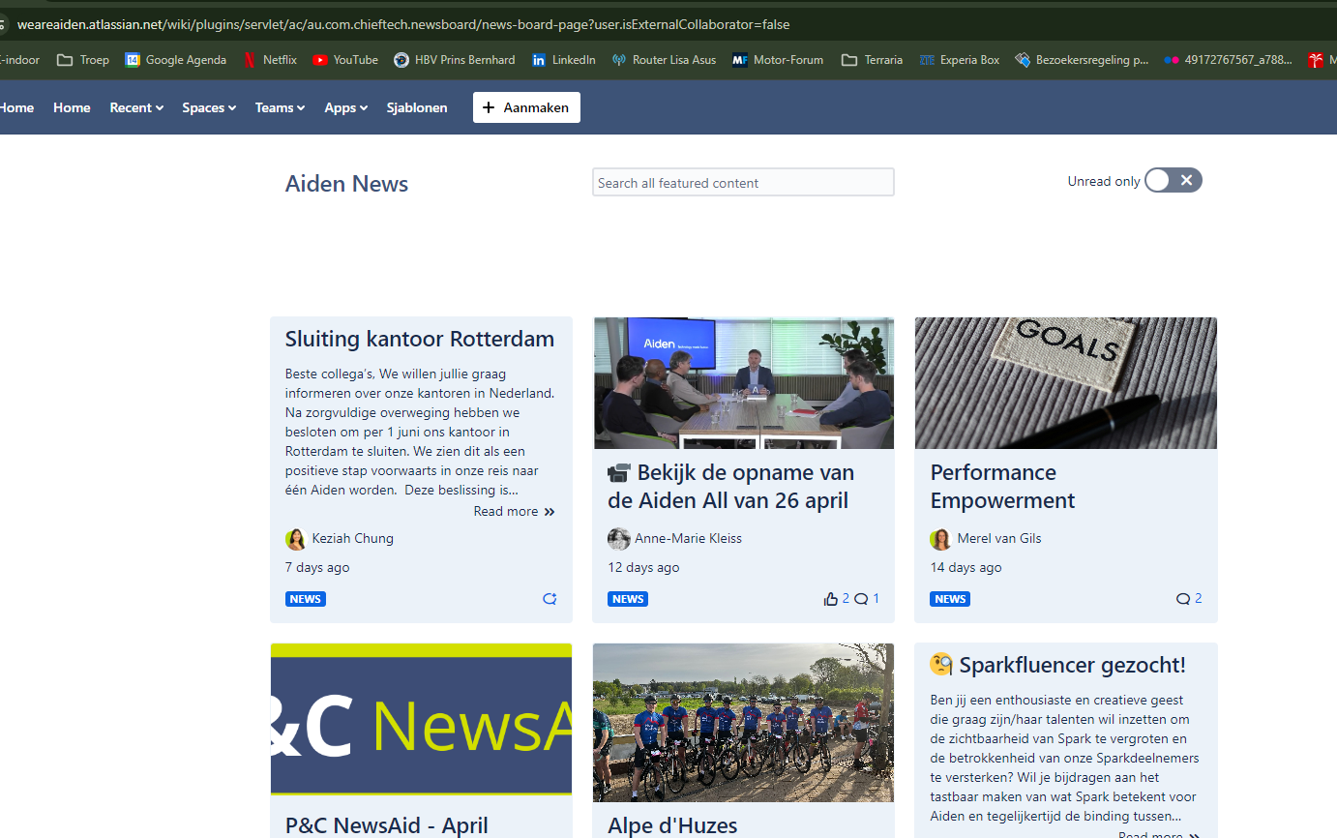
Task: Like the Aiden All recording post
Action: pos(830,599)
